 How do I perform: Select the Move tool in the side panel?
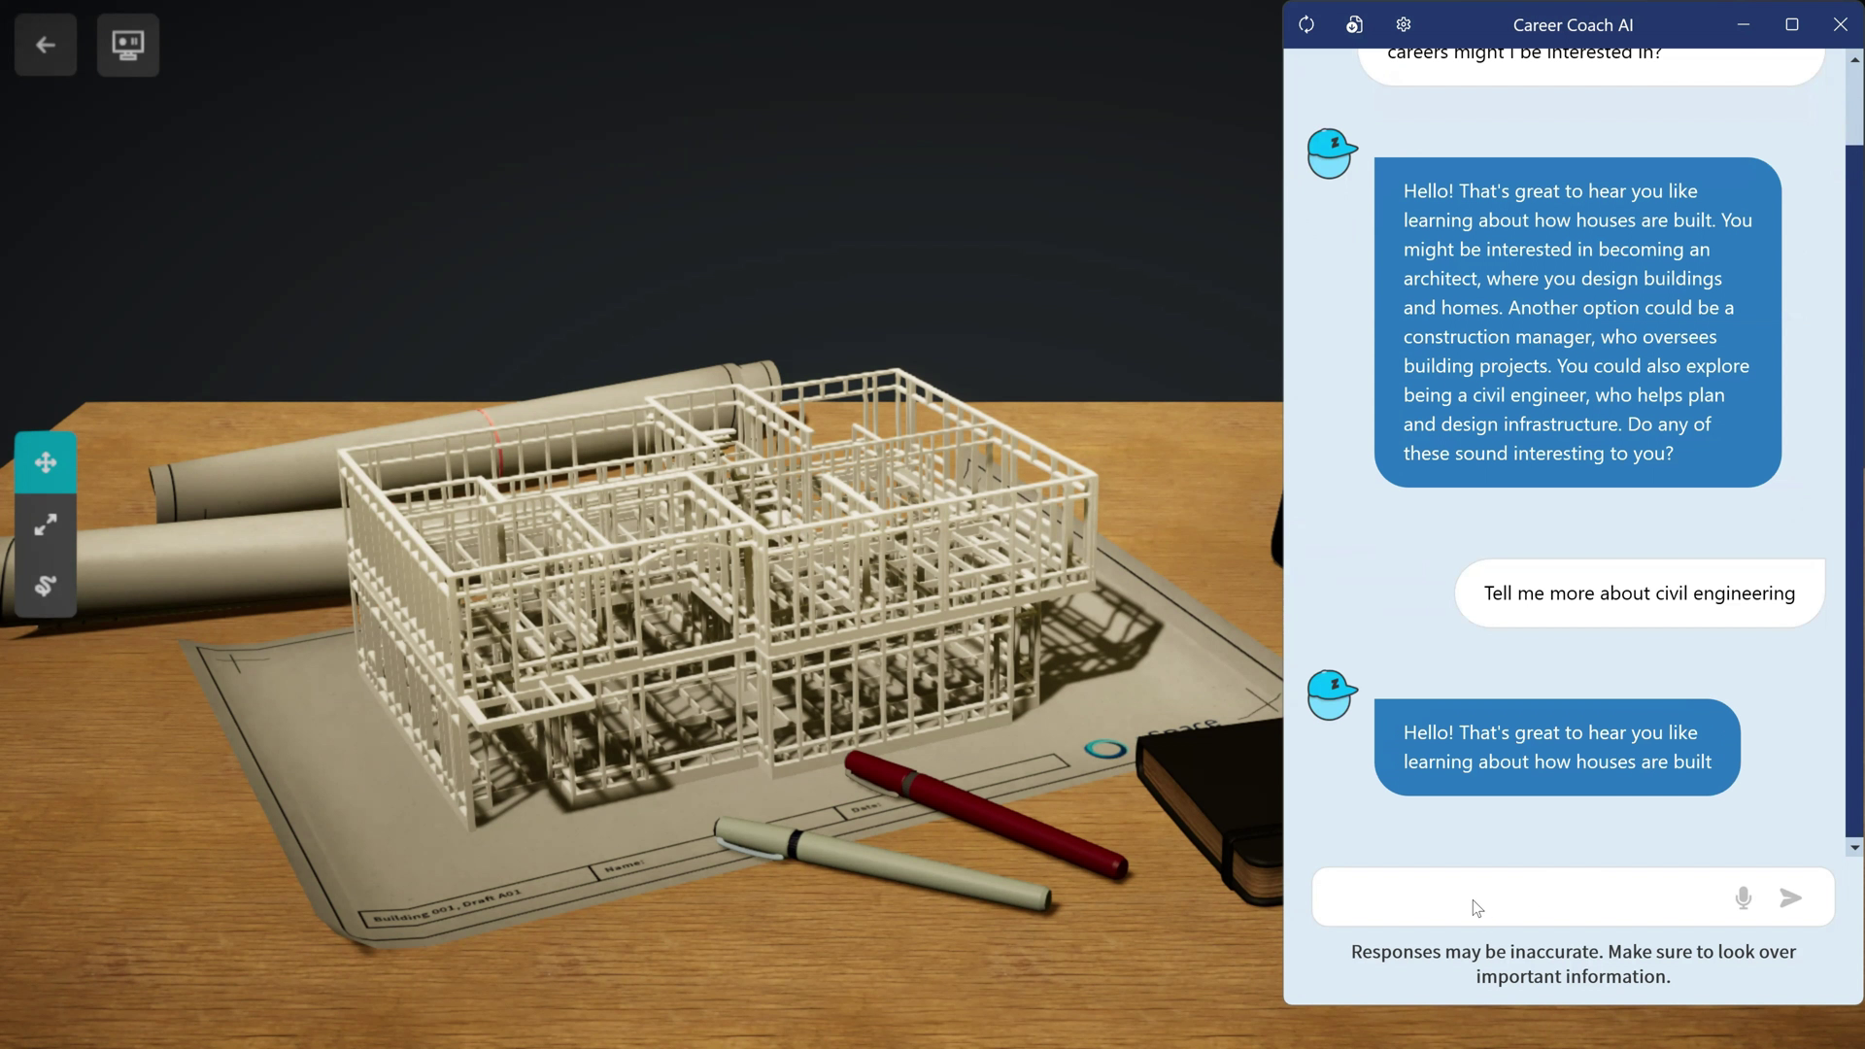coord(45,462)
